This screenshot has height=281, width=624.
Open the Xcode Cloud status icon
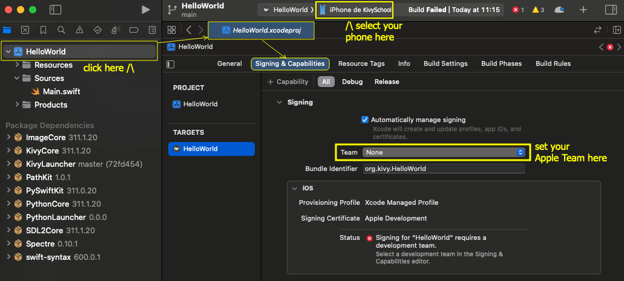click(559, 10)
